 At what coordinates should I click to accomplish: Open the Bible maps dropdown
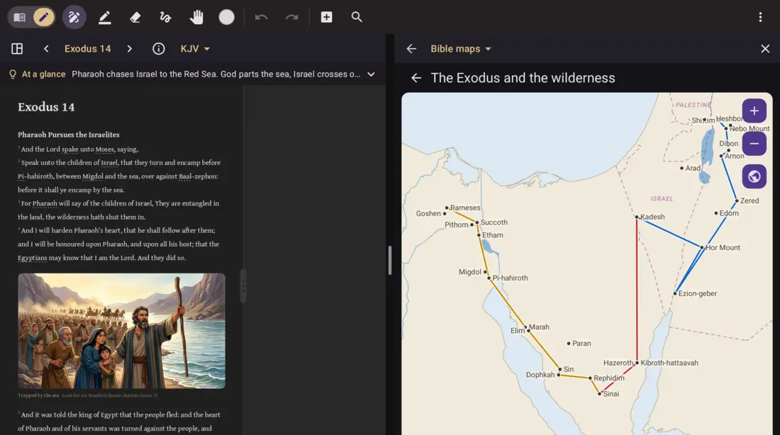[461, 49]
